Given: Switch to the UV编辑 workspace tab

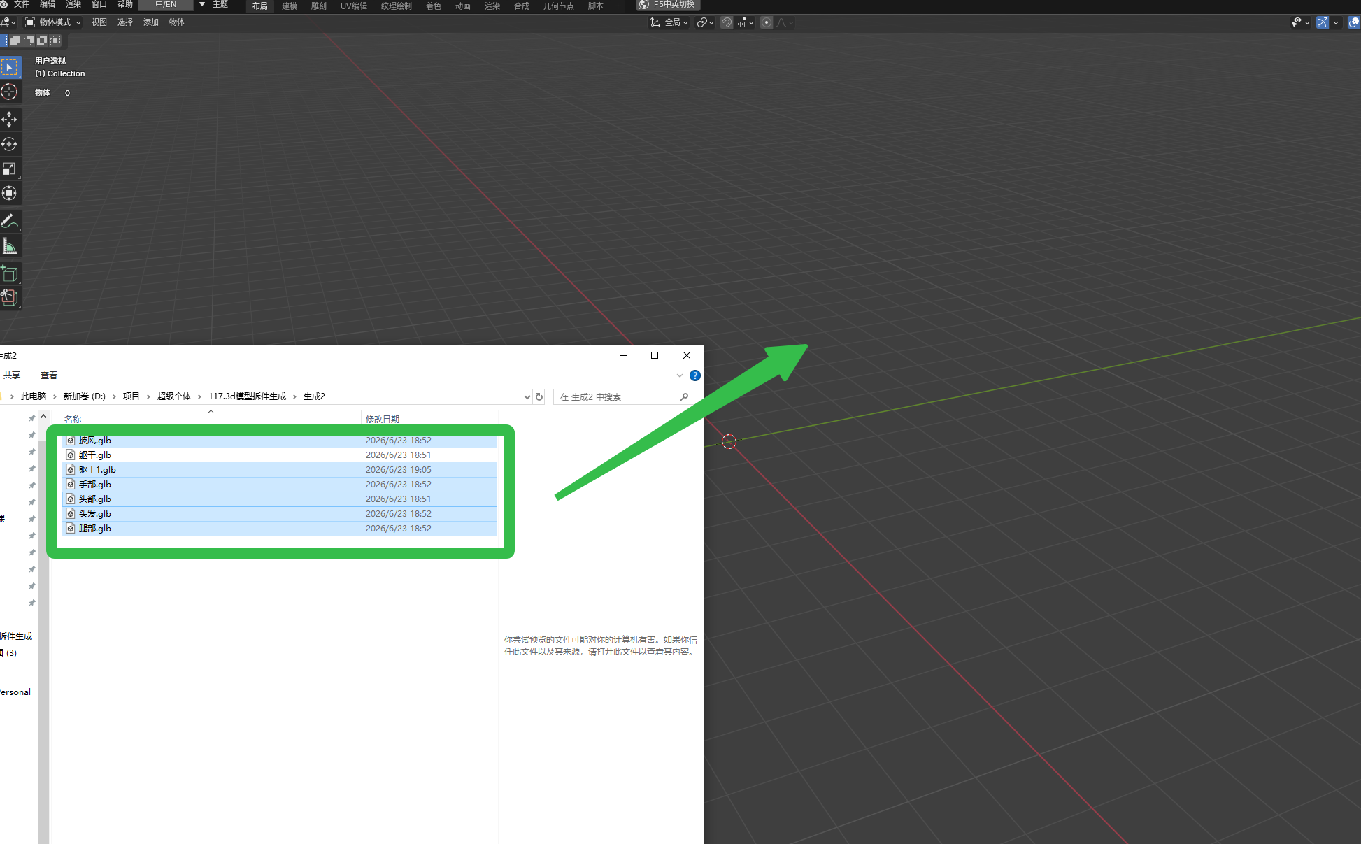Looking at the screenshot, I should pos(354,6).
